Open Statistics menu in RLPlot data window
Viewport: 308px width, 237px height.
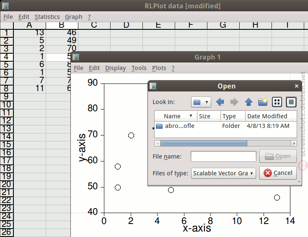click(47, 17)
